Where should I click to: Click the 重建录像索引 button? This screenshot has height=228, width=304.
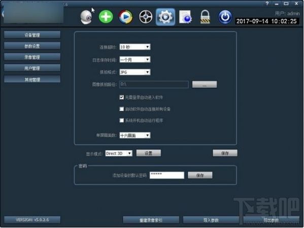tap(151, 220)
